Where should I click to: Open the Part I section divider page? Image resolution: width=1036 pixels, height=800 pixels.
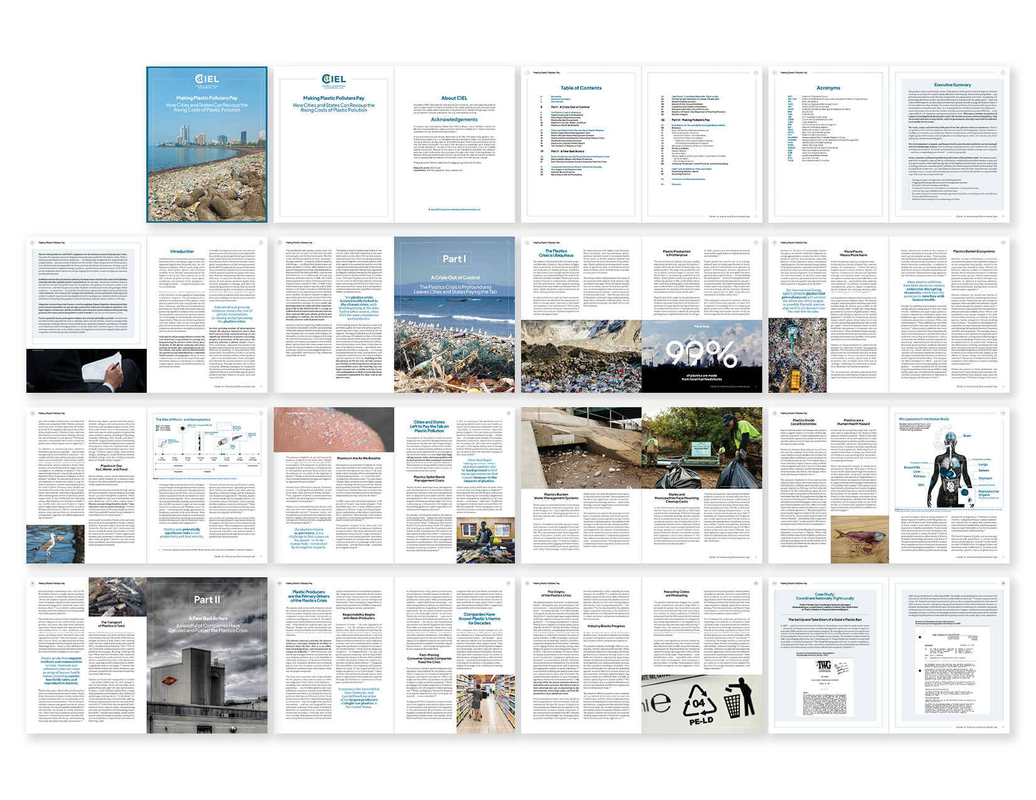(455, 314)
